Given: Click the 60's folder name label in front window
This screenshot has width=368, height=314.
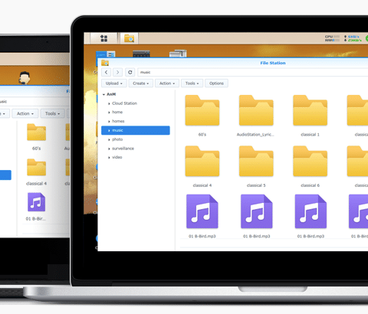Looking at the screenshot, I should (202, 135).
